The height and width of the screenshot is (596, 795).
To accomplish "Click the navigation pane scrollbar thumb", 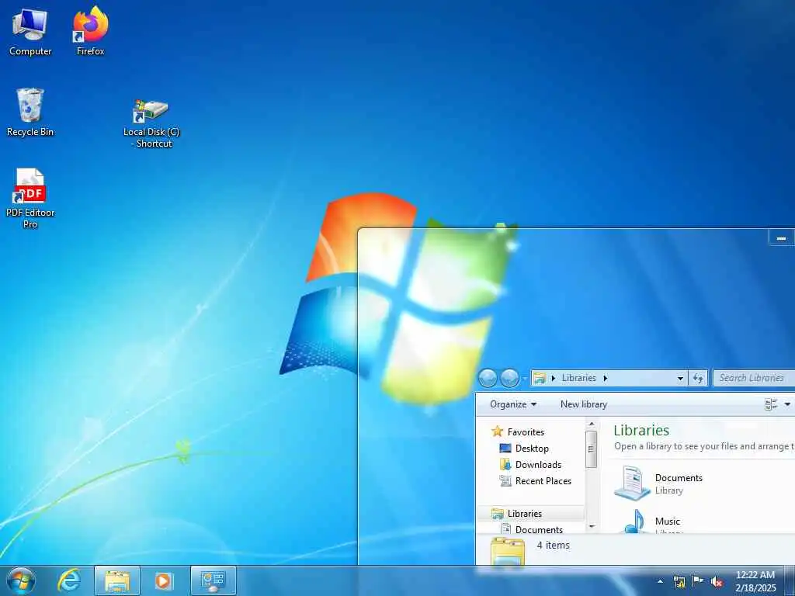I will tap(591, 449).
